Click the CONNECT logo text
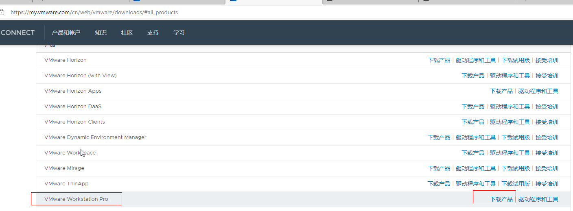This screenshot has width=573, height=211. pos(17,33)
